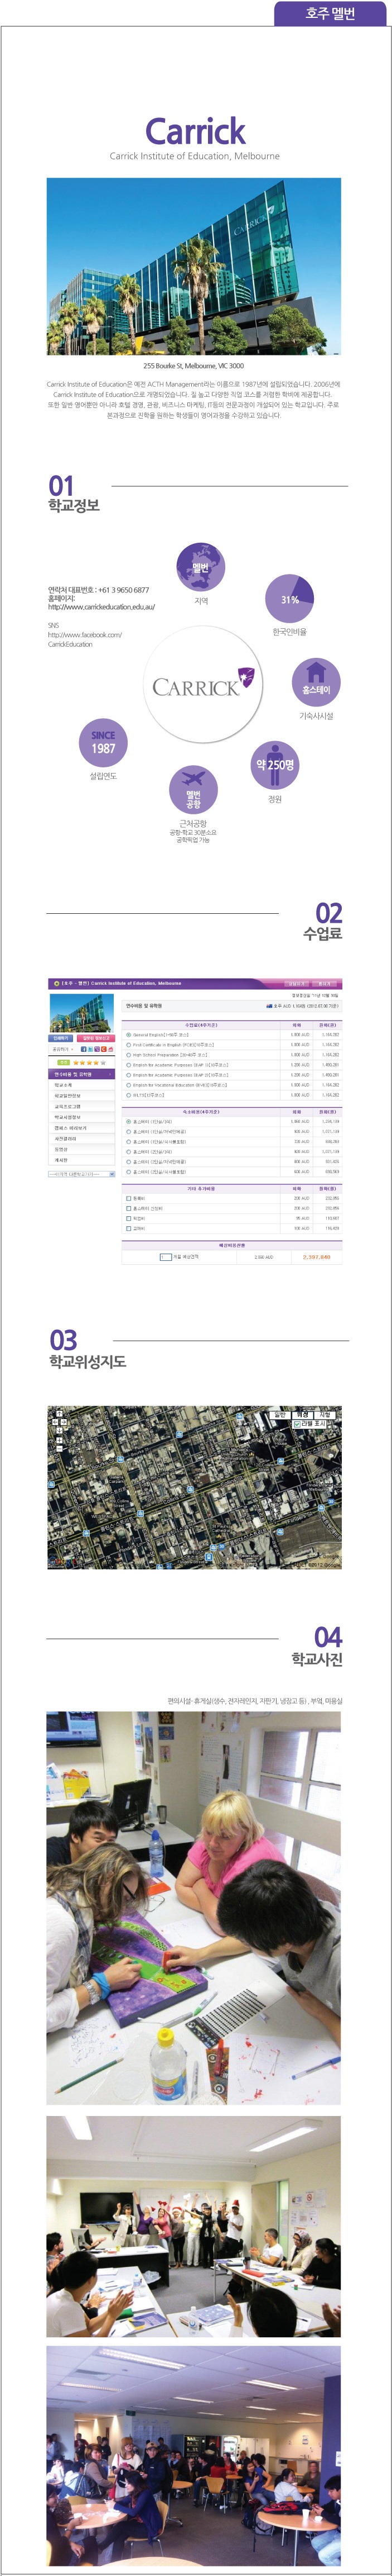Check the 등록비 extra fee checkbox
The image size is (392, 2576).
coord(129,1198)
